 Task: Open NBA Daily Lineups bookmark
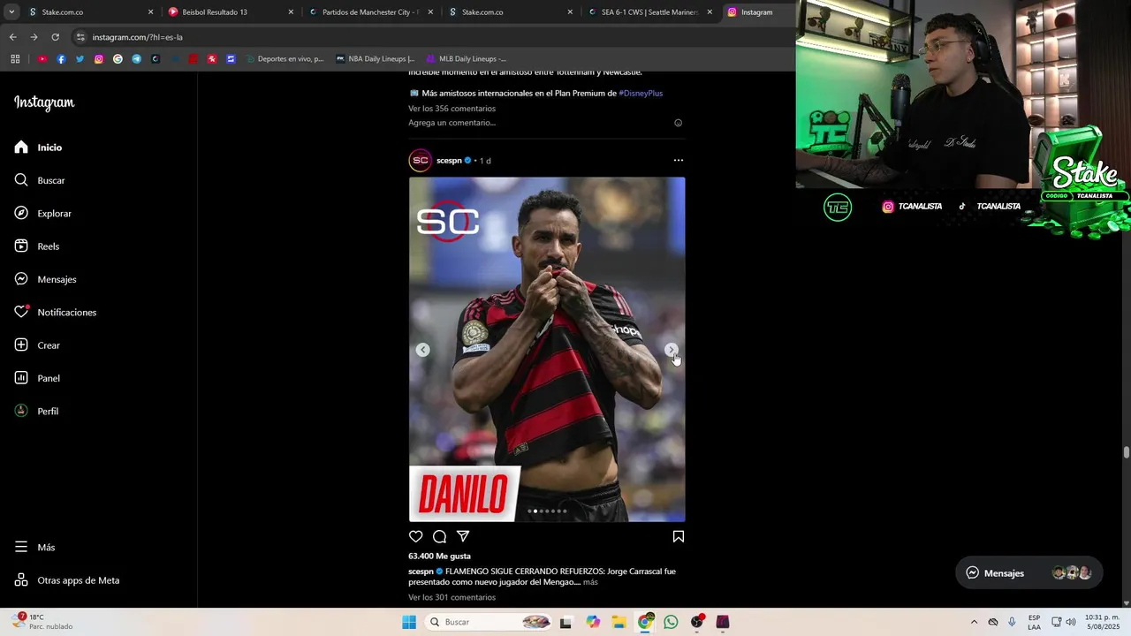(375, 59)
